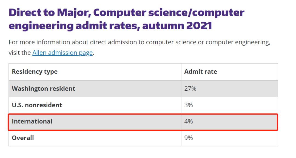
Task: Click "Computer science/computer" in the page title
Action: click(168, 13)
